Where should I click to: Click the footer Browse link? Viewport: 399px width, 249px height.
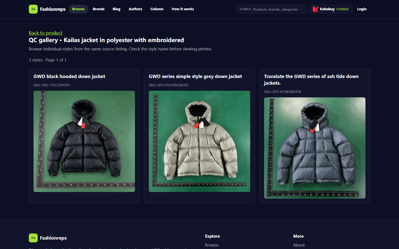[x=212, y=245]
